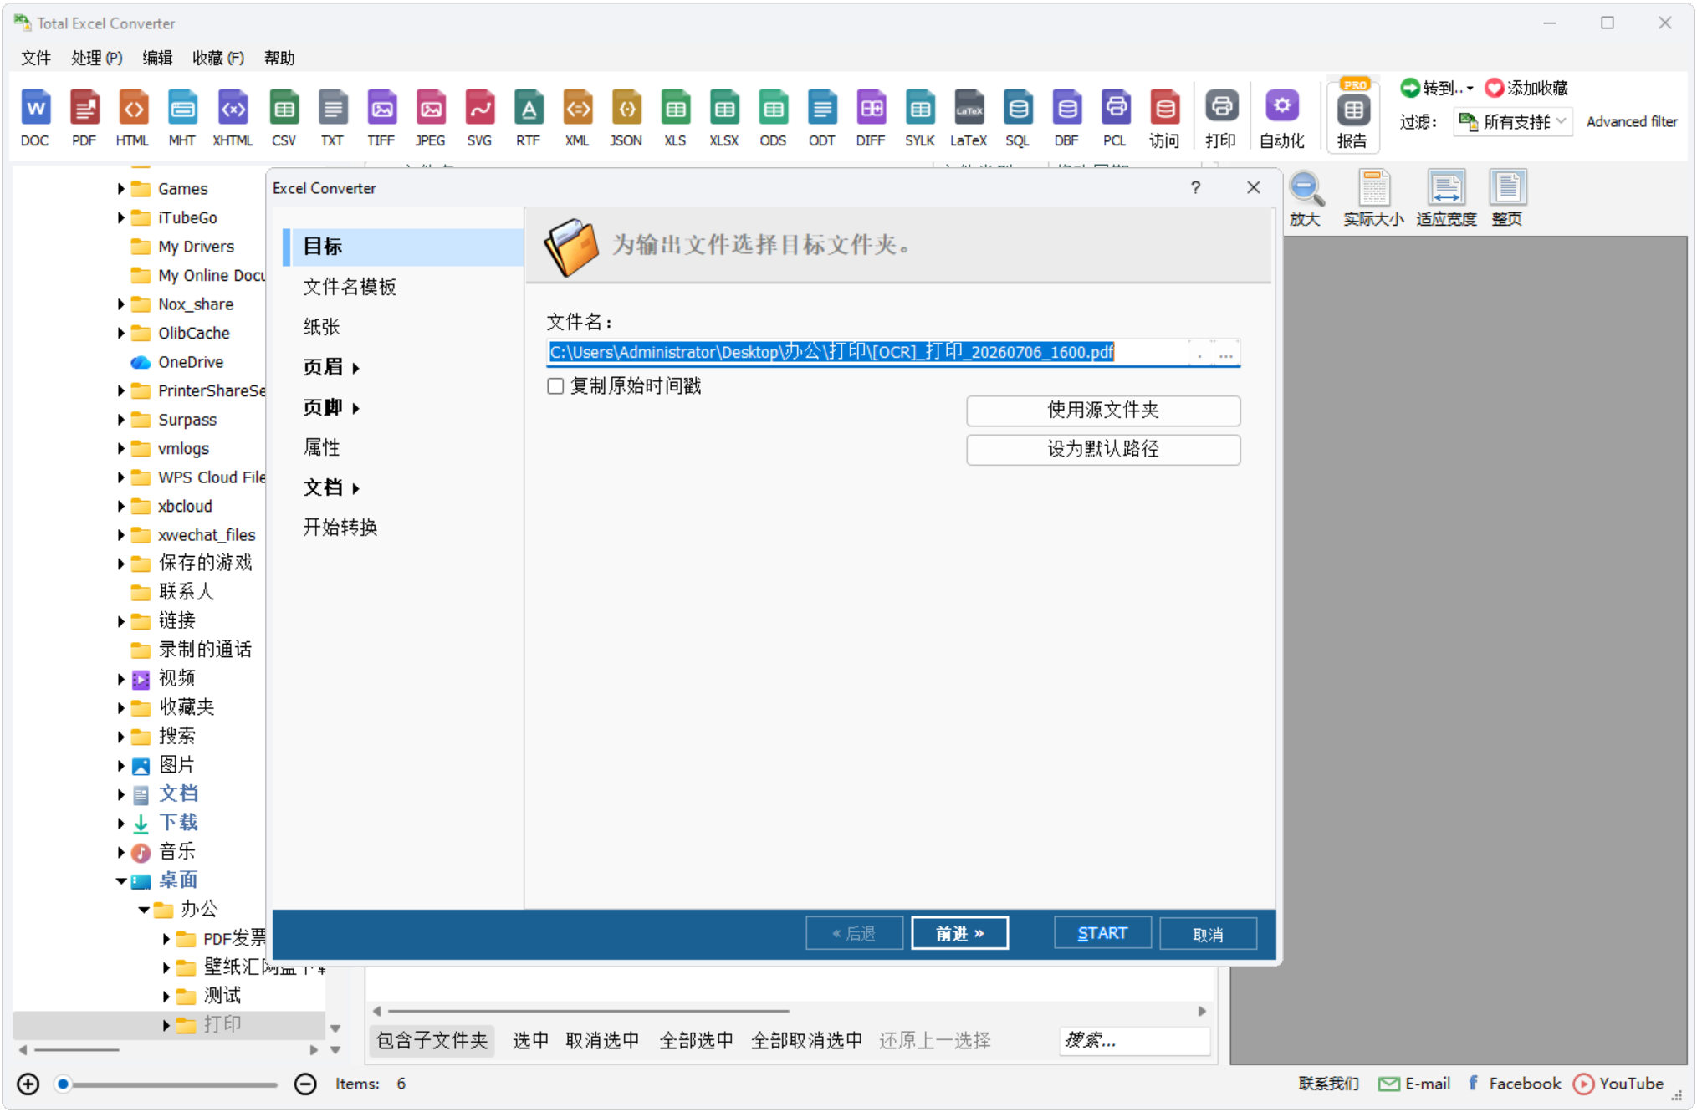This screenshot has height=1112, width=1697.
Task: Open the 处理 (P) menu
Action: pyautogui.click(x=97, y=58)
